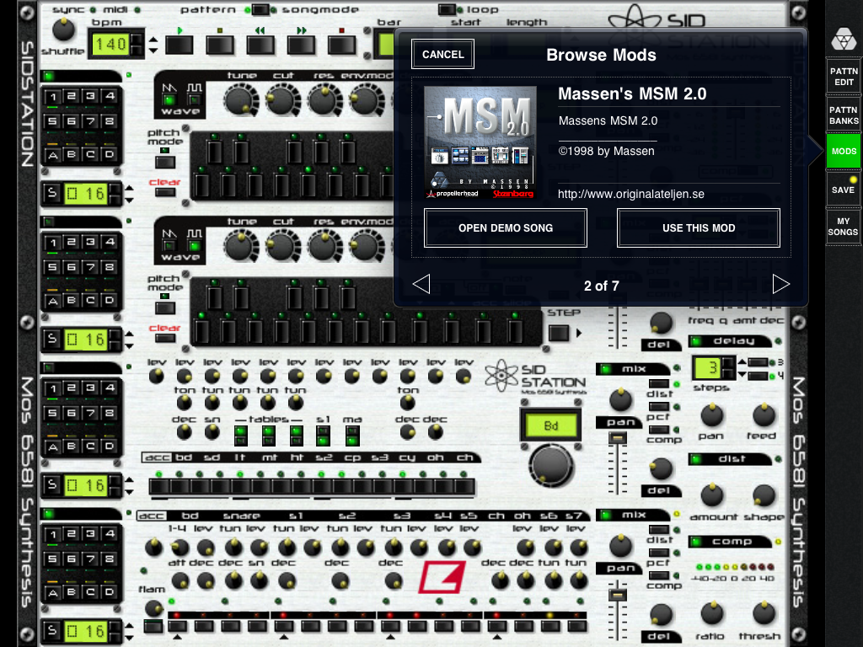Click the first synth's tune knob
This screenshot has width=863, height=647.
click(240, 101)
